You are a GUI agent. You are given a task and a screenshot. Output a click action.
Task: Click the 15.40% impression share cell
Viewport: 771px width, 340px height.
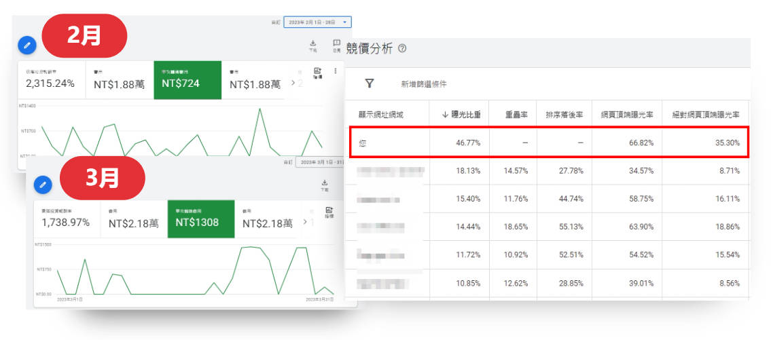pos(467,198)
